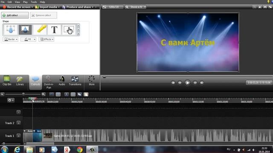This screenshot has width=273, height=153.
Task: Select the yellow highlighter callout shape
Action: 40,29
